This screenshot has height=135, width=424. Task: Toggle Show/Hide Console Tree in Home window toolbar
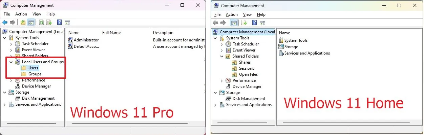click(x=233, y=23)
